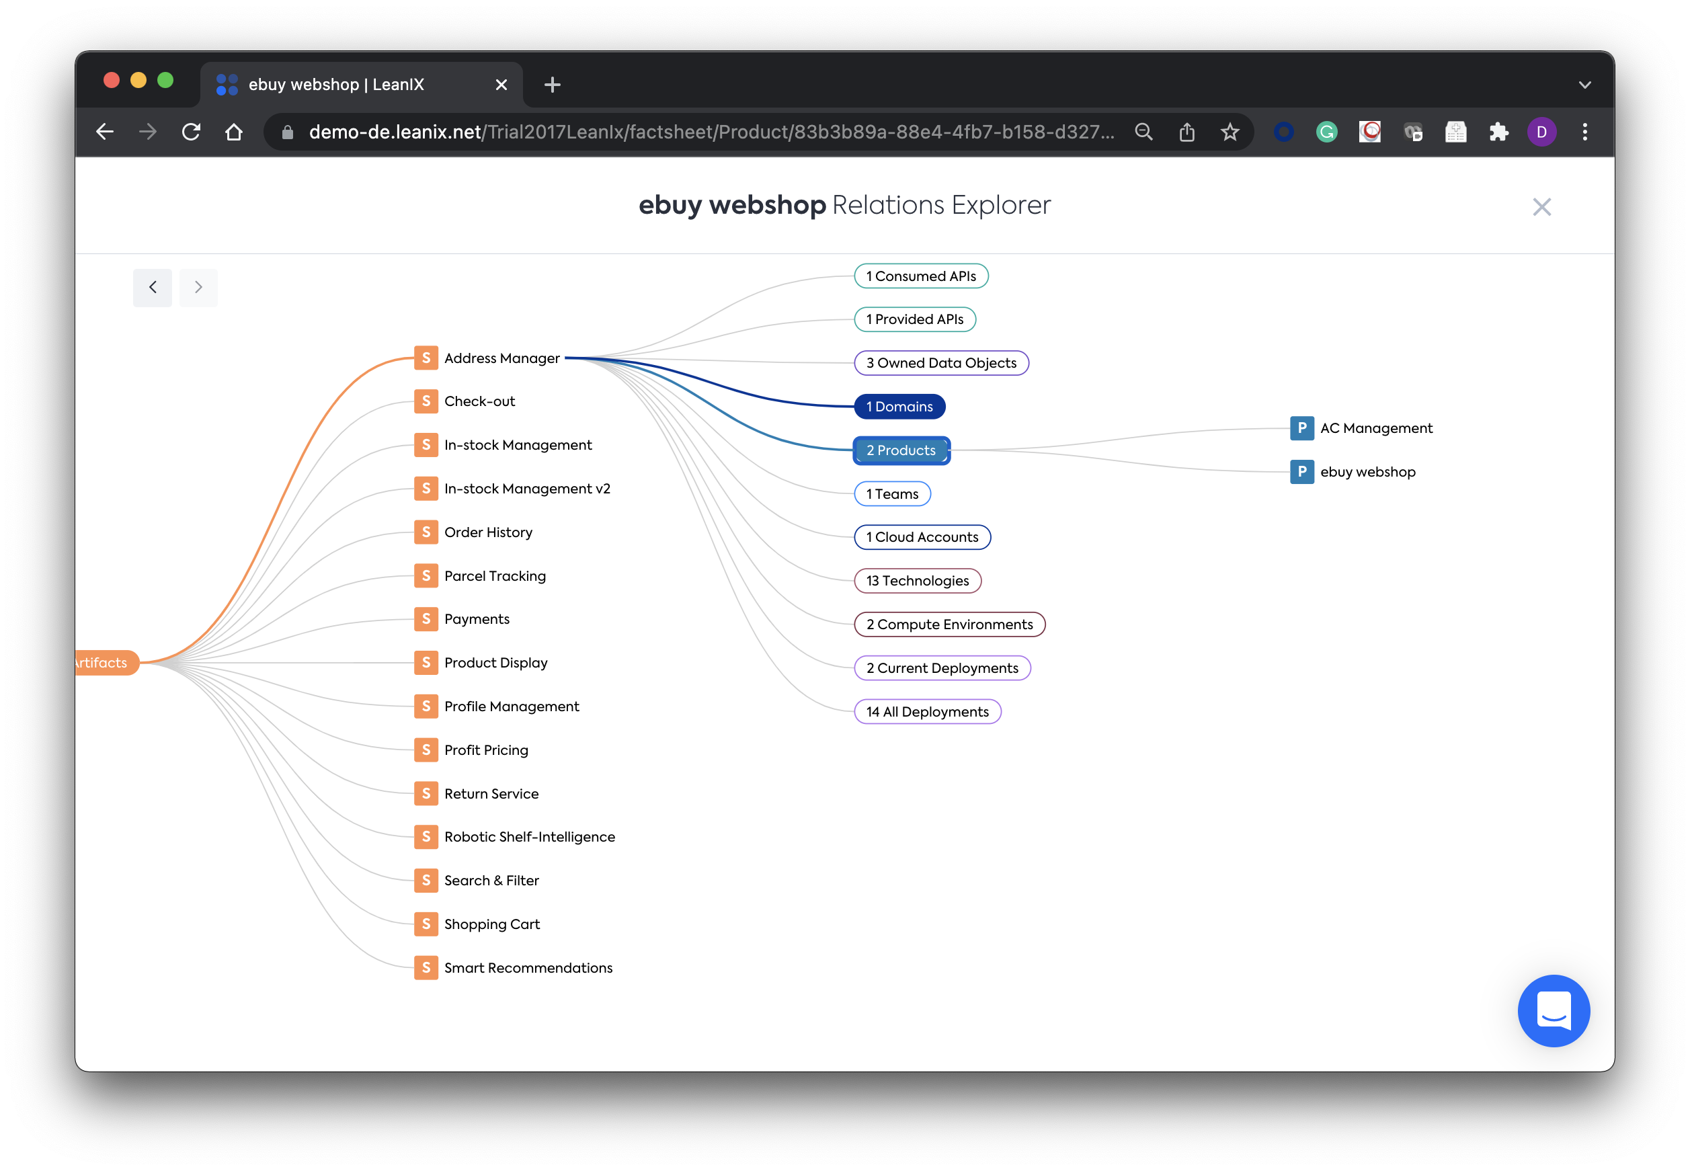Open the Intercom chat bubble icon
1690x1171 pixels.
tap(1553, 1010)
